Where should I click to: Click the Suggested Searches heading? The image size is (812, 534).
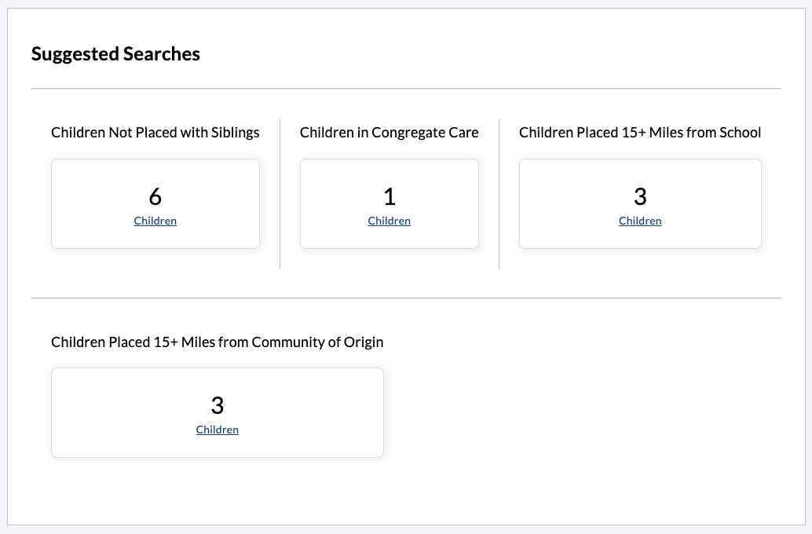[115, 54]
